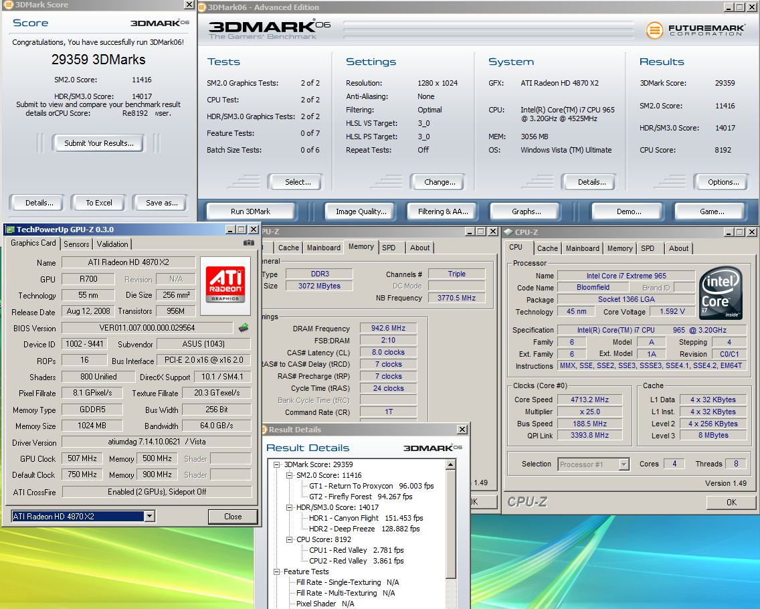Select CPU2 - Red Valley result
Viewport: 760px width, 609px height.
[356, 561]
